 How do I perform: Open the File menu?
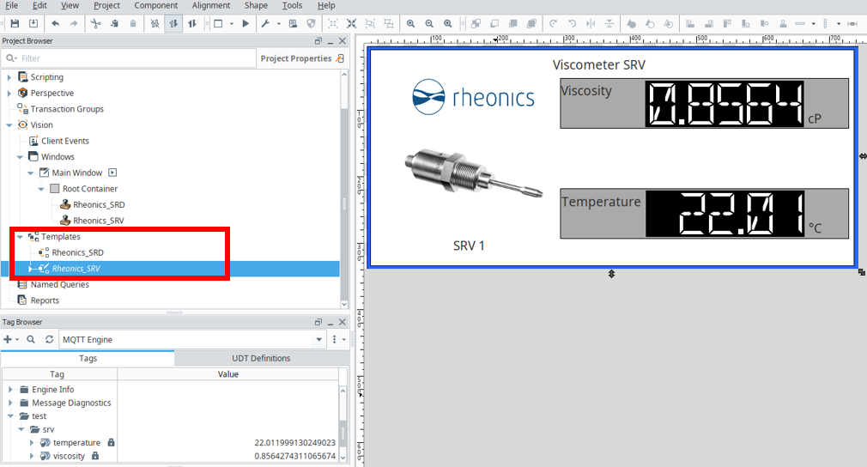(11, 5)
